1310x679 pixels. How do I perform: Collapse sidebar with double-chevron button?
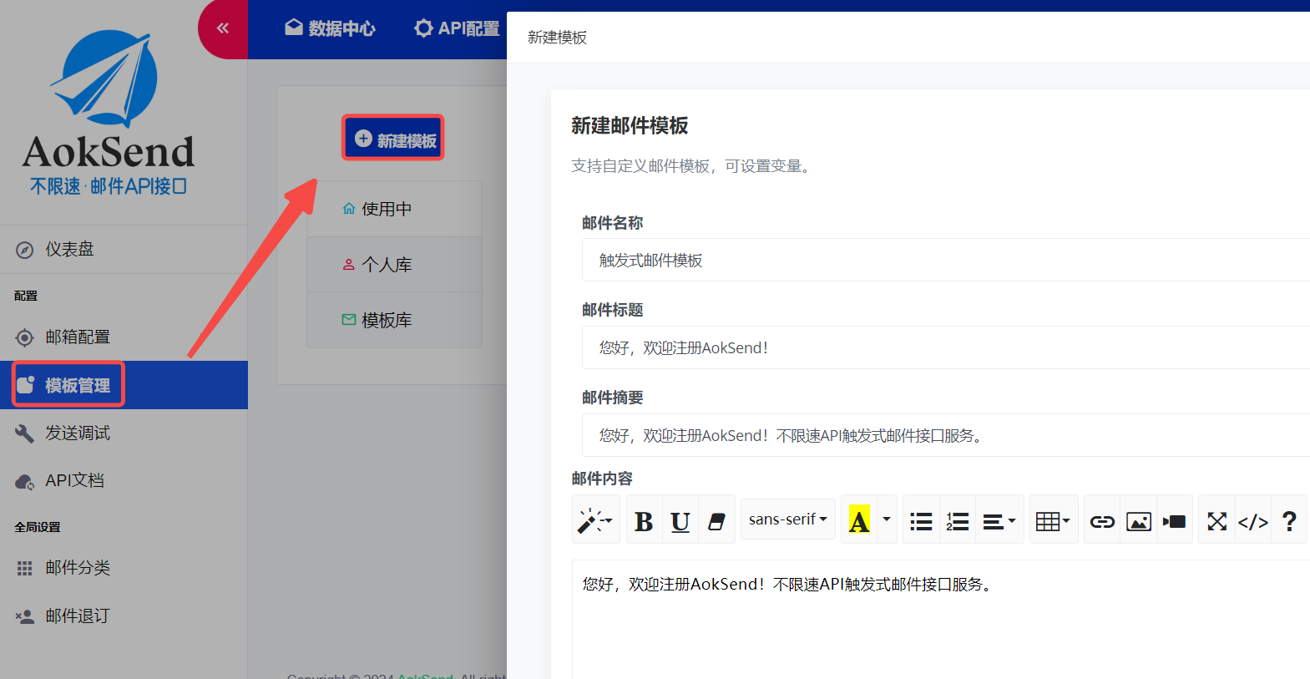point(223,28)
